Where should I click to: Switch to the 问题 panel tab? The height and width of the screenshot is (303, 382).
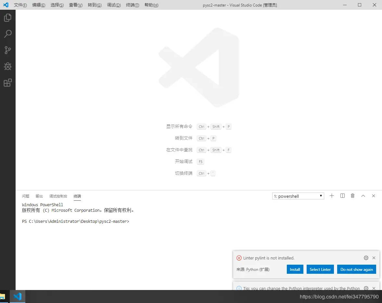point(26,196)
